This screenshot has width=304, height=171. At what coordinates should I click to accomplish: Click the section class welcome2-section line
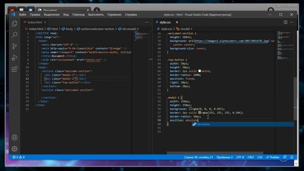point(67,90)
